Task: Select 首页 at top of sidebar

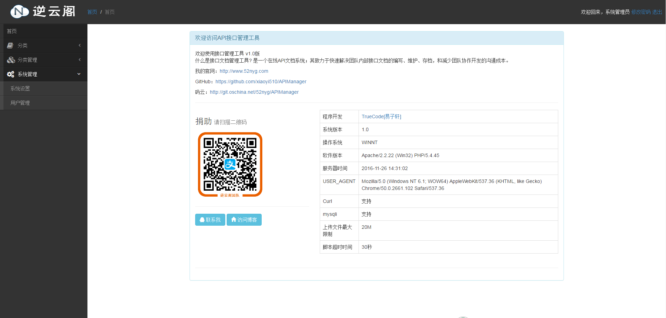Action: [x=12, y=31]
